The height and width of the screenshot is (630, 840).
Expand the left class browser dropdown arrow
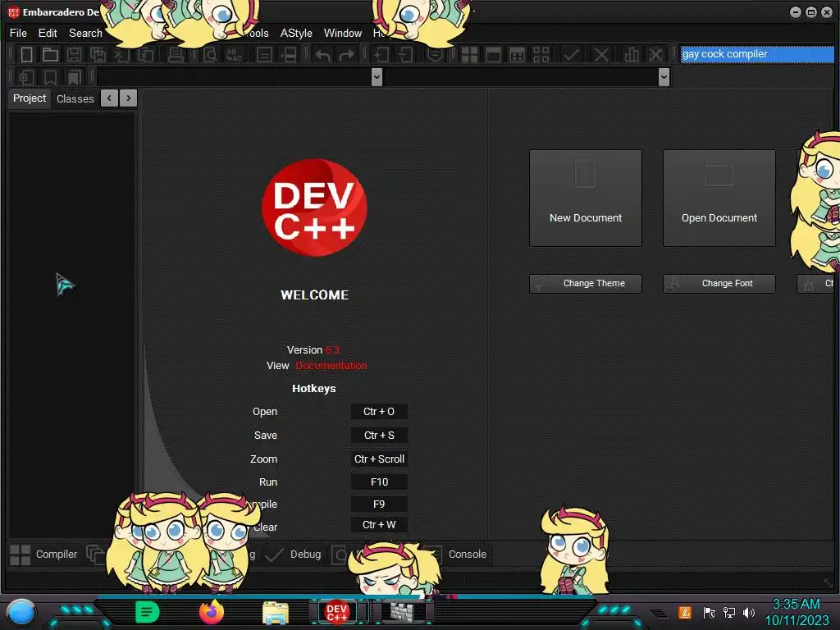tap(377, 77)
